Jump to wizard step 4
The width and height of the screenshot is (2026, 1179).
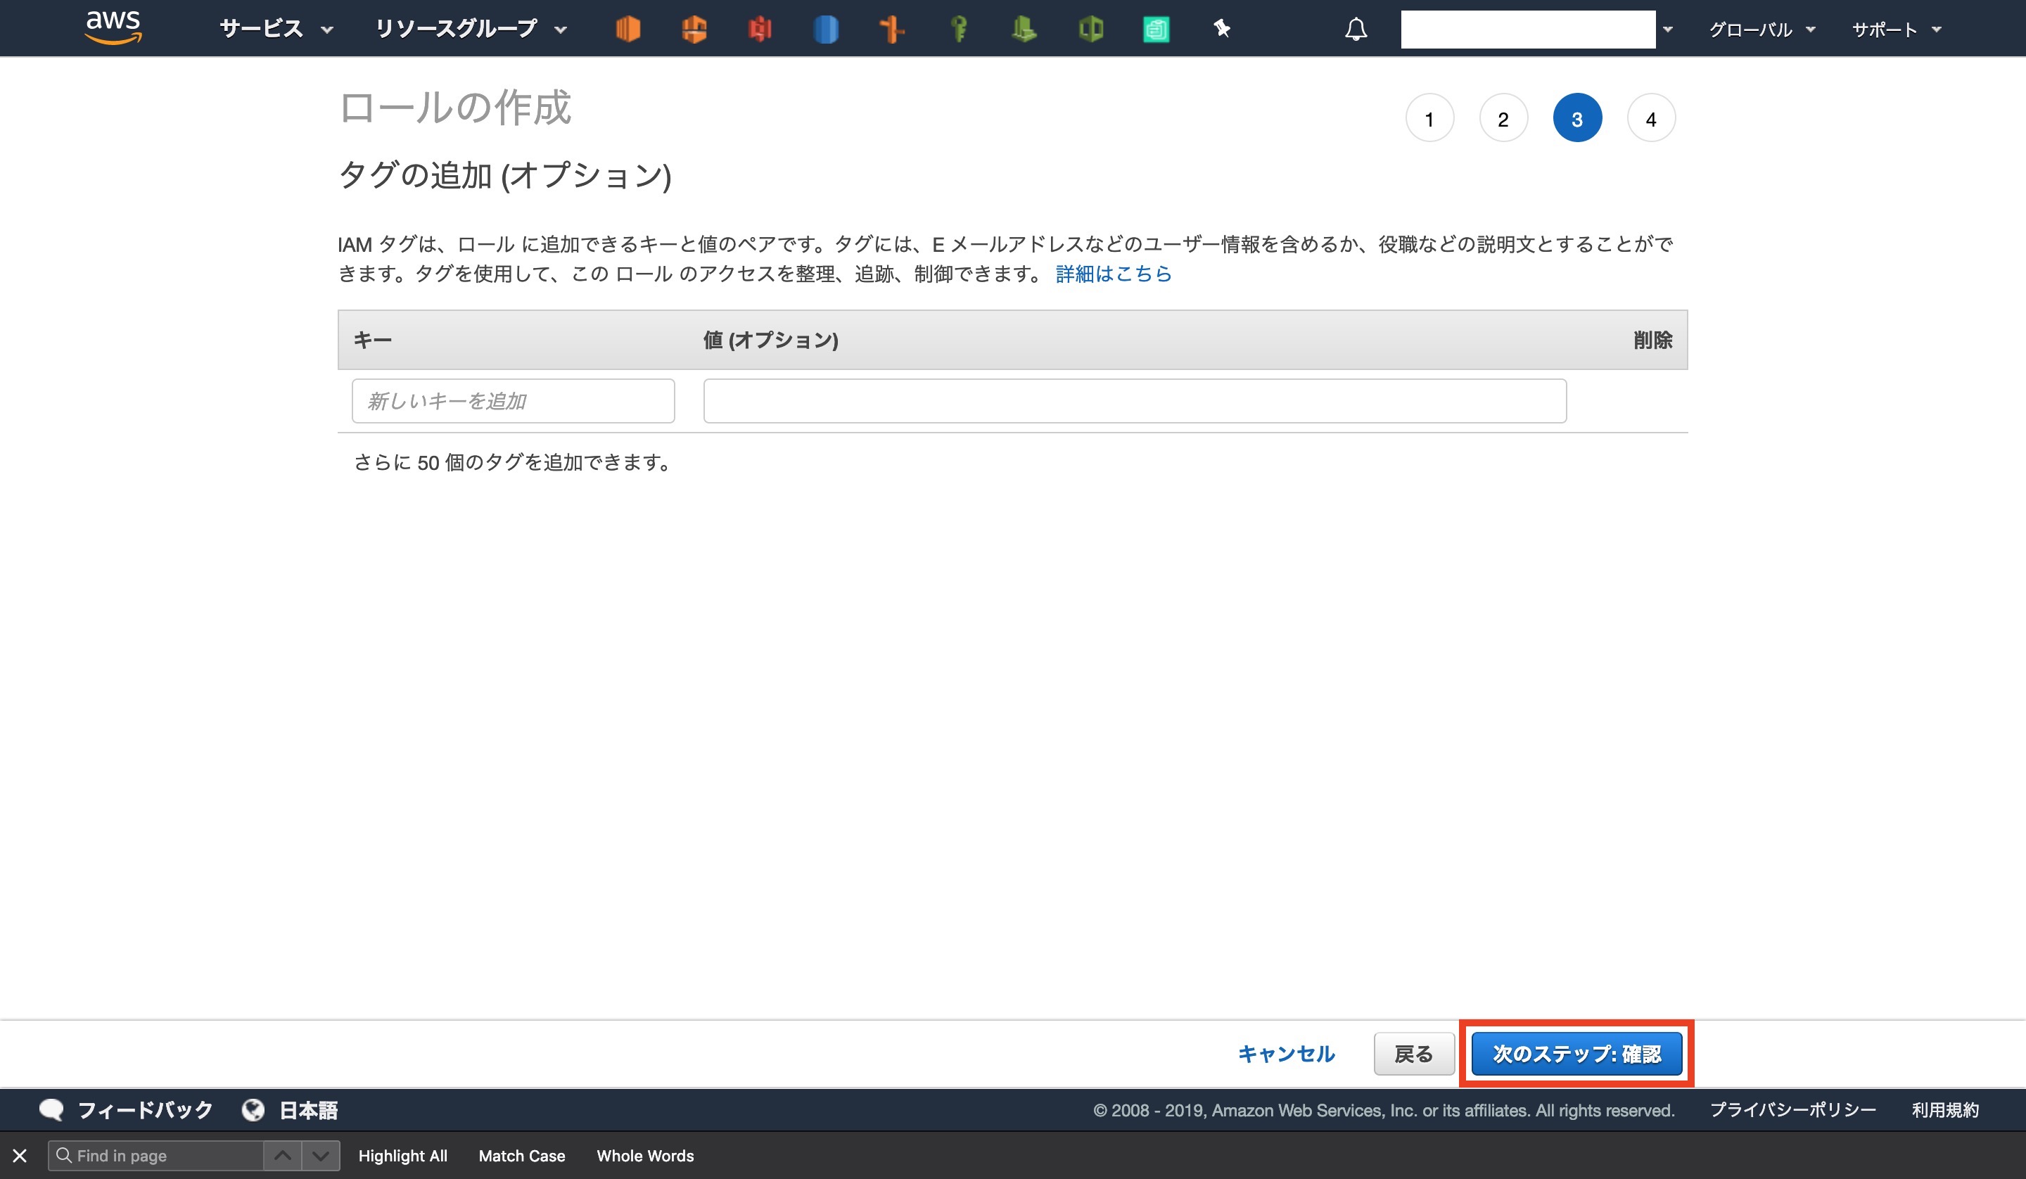tap(1650, 119)
